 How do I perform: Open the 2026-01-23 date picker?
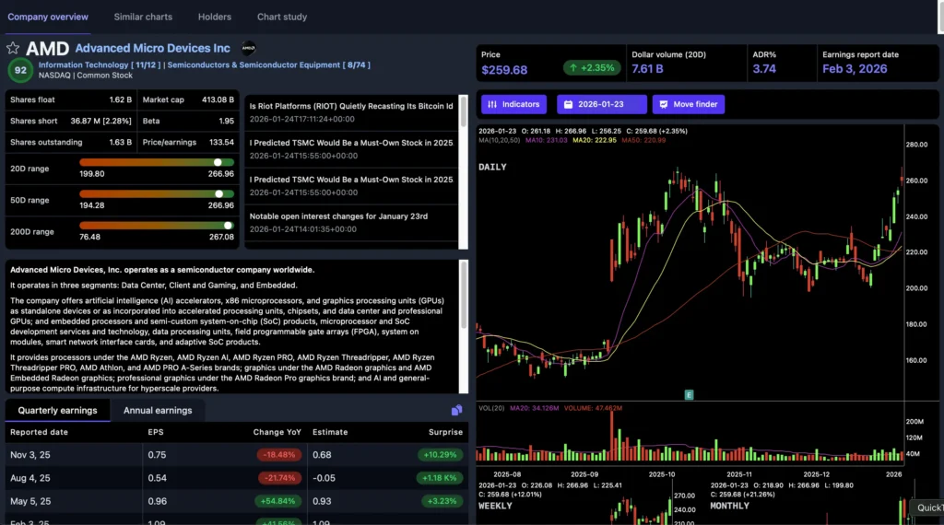601,104
